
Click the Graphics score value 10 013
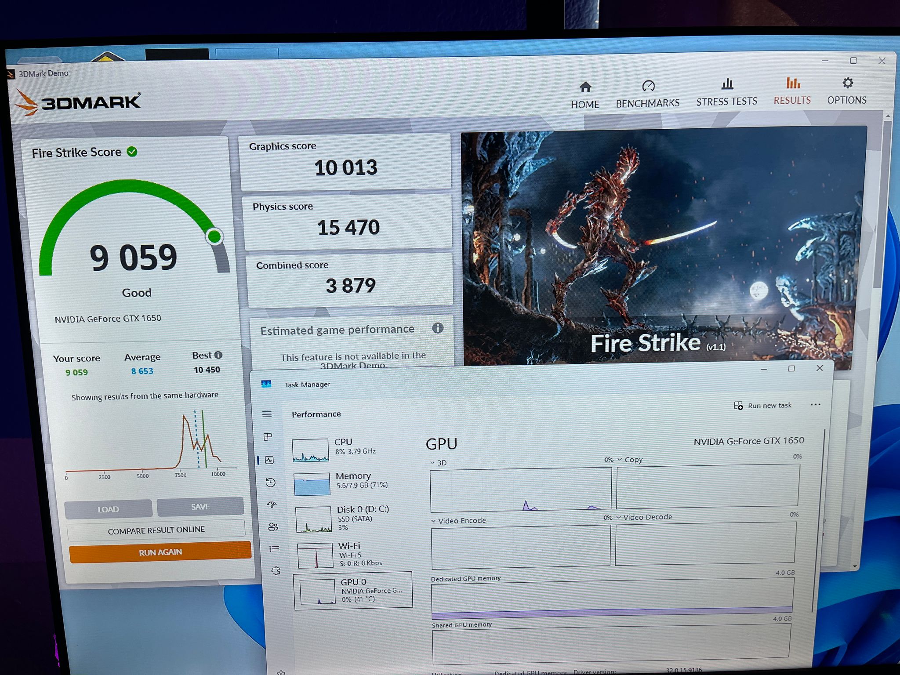346,167
